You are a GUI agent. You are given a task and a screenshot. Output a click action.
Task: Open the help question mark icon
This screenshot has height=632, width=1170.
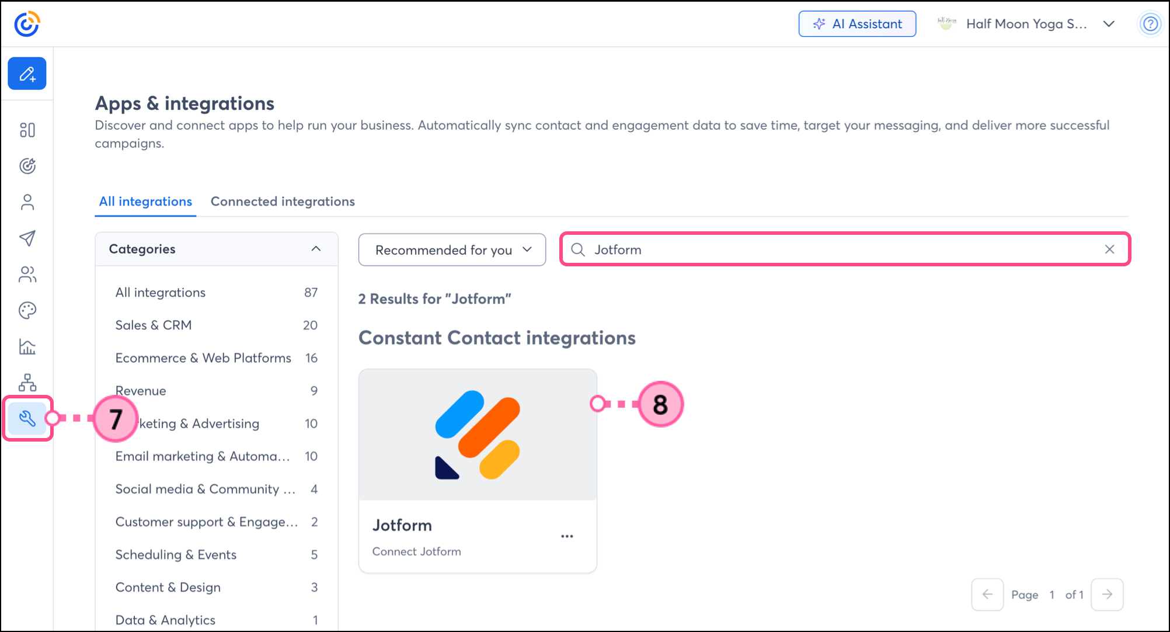(x=1150, y=24)
